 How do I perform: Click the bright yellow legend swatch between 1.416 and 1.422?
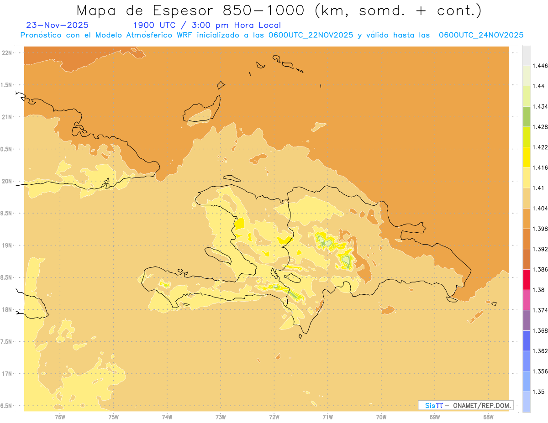coord(527,157)
